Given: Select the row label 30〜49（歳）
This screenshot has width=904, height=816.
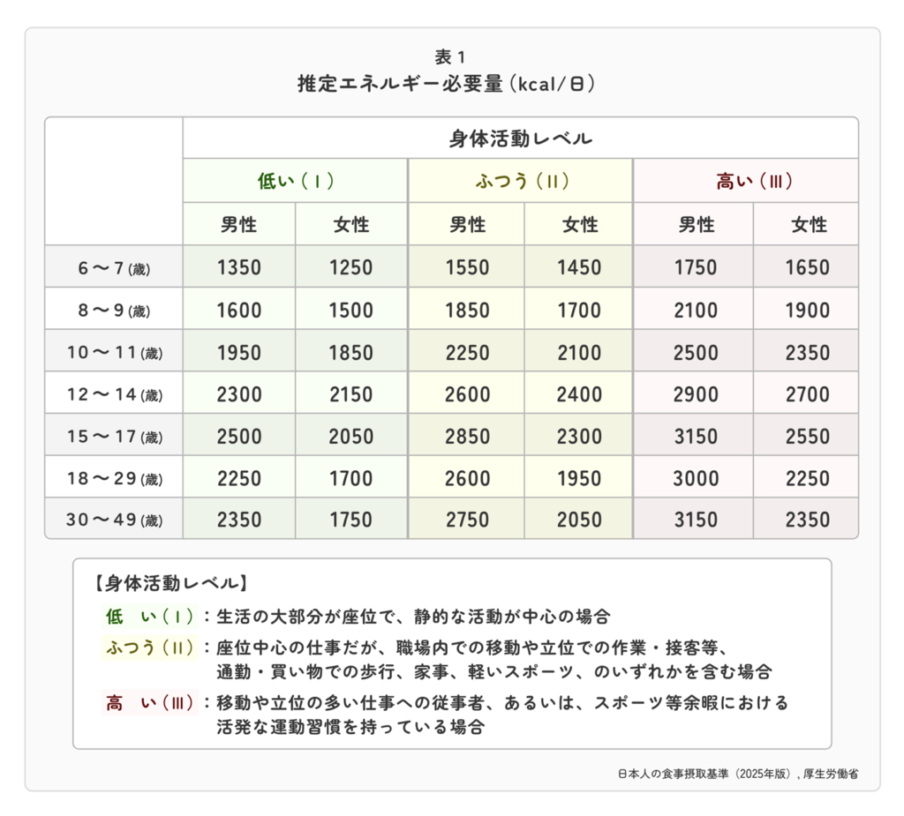Looking at the screenshot, I should click(x=114, y=520).
